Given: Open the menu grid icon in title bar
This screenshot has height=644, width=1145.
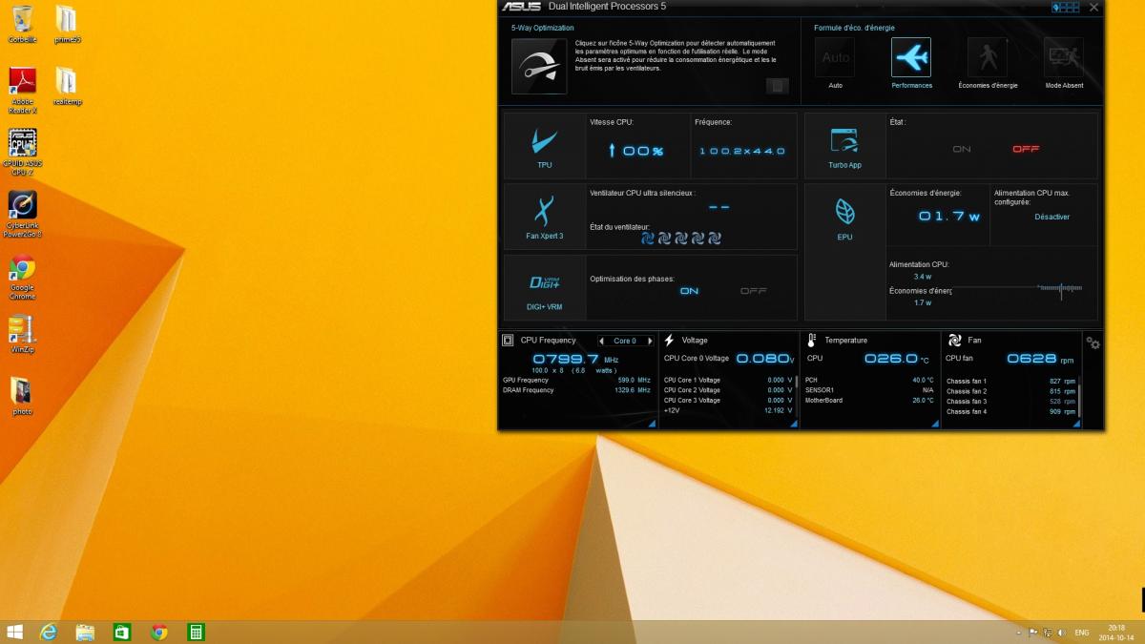Looking at the screenshot, I should coord(1066,7).
